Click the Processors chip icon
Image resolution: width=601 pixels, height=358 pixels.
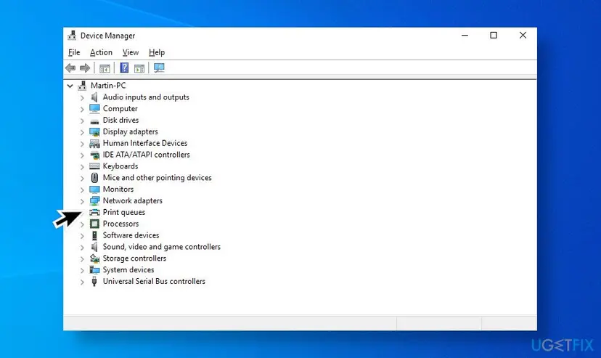coord(94,224)
